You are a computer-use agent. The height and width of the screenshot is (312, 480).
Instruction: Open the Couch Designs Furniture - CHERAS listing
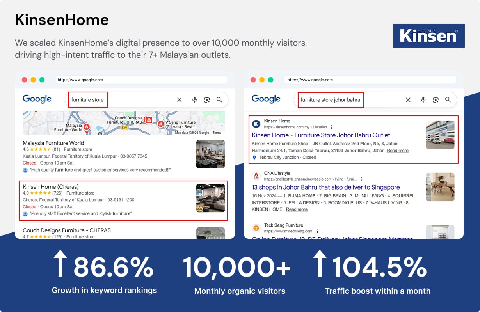tap(67, 230)
